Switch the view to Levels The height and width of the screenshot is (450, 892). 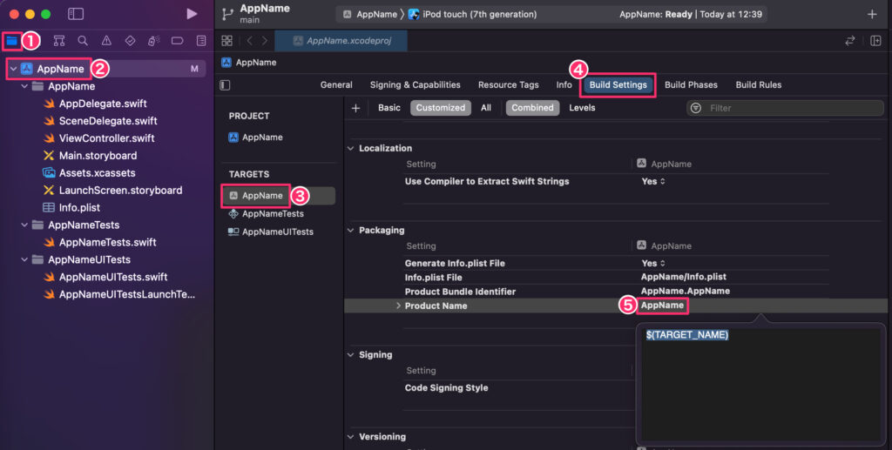[582, 108]
